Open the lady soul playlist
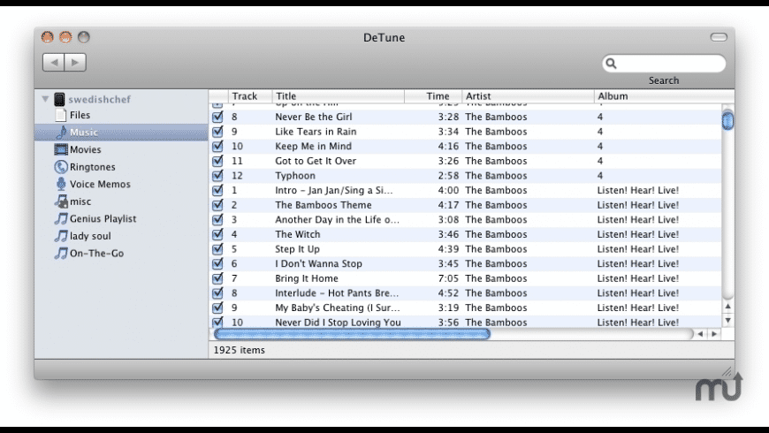Viewport: 769px width, 433px height. [90, 236]
